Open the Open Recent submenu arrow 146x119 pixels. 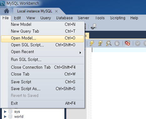[x=80, y=53]
